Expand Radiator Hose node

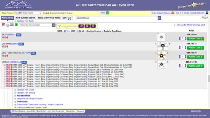coord(15,96)
